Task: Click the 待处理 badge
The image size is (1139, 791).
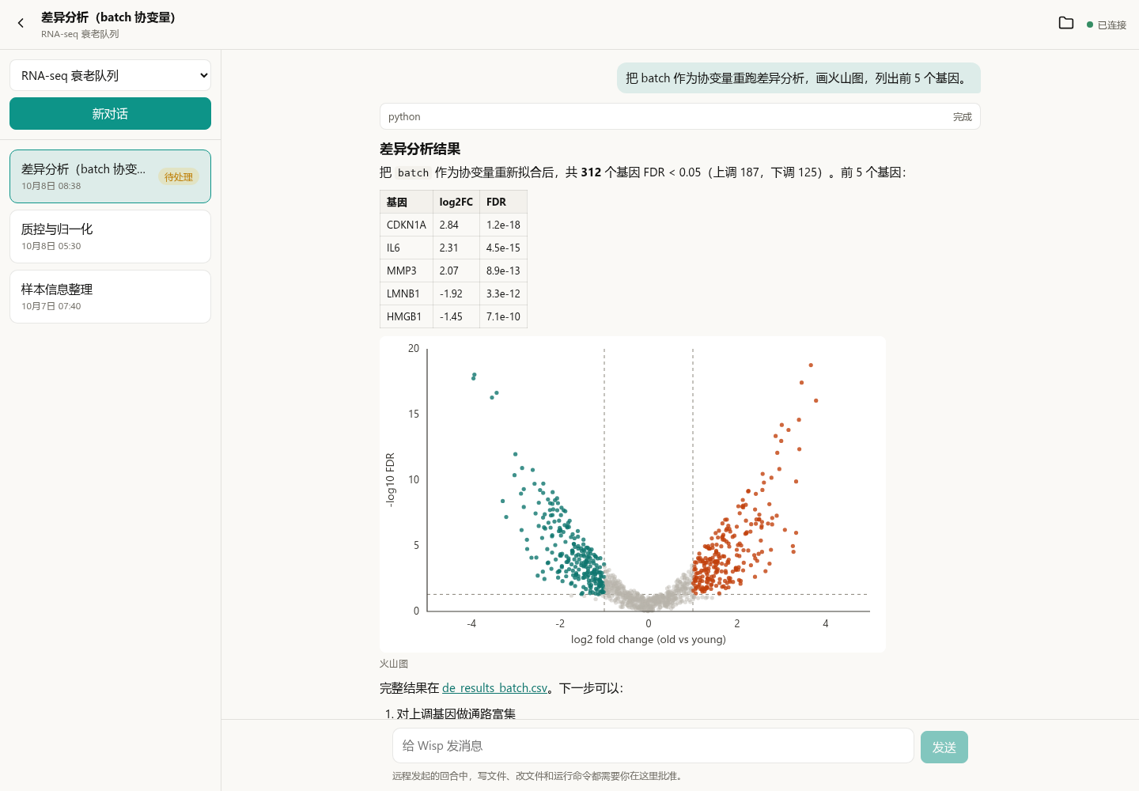Action: tap(179, 177)
